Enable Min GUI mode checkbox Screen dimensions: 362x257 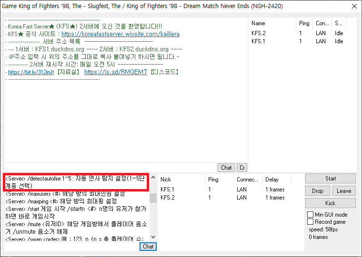[310, 214]
